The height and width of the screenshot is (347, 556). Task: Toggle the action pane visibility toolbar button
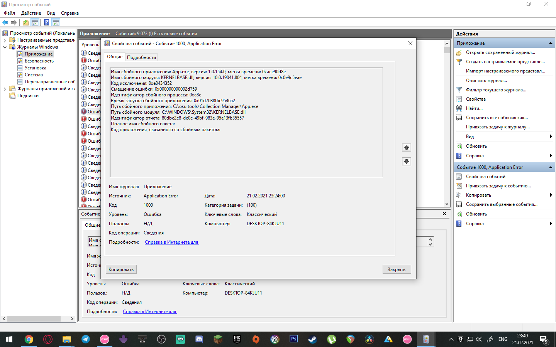pos(56,22)
